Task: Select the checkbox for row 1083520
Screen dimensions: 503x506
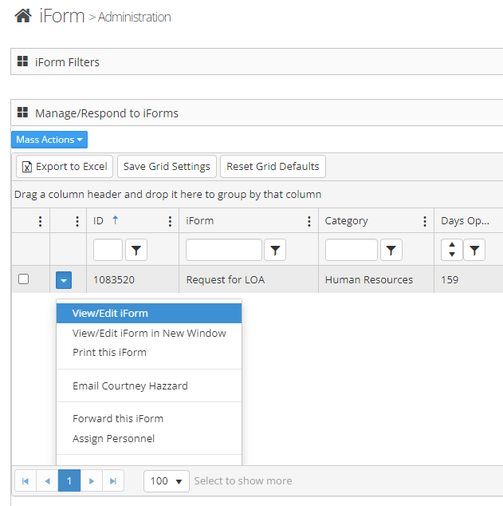Action: click(24, 279)
